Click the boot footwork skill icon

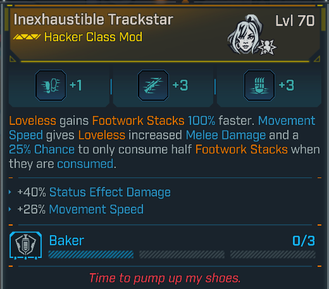click(x=51, y=86)
